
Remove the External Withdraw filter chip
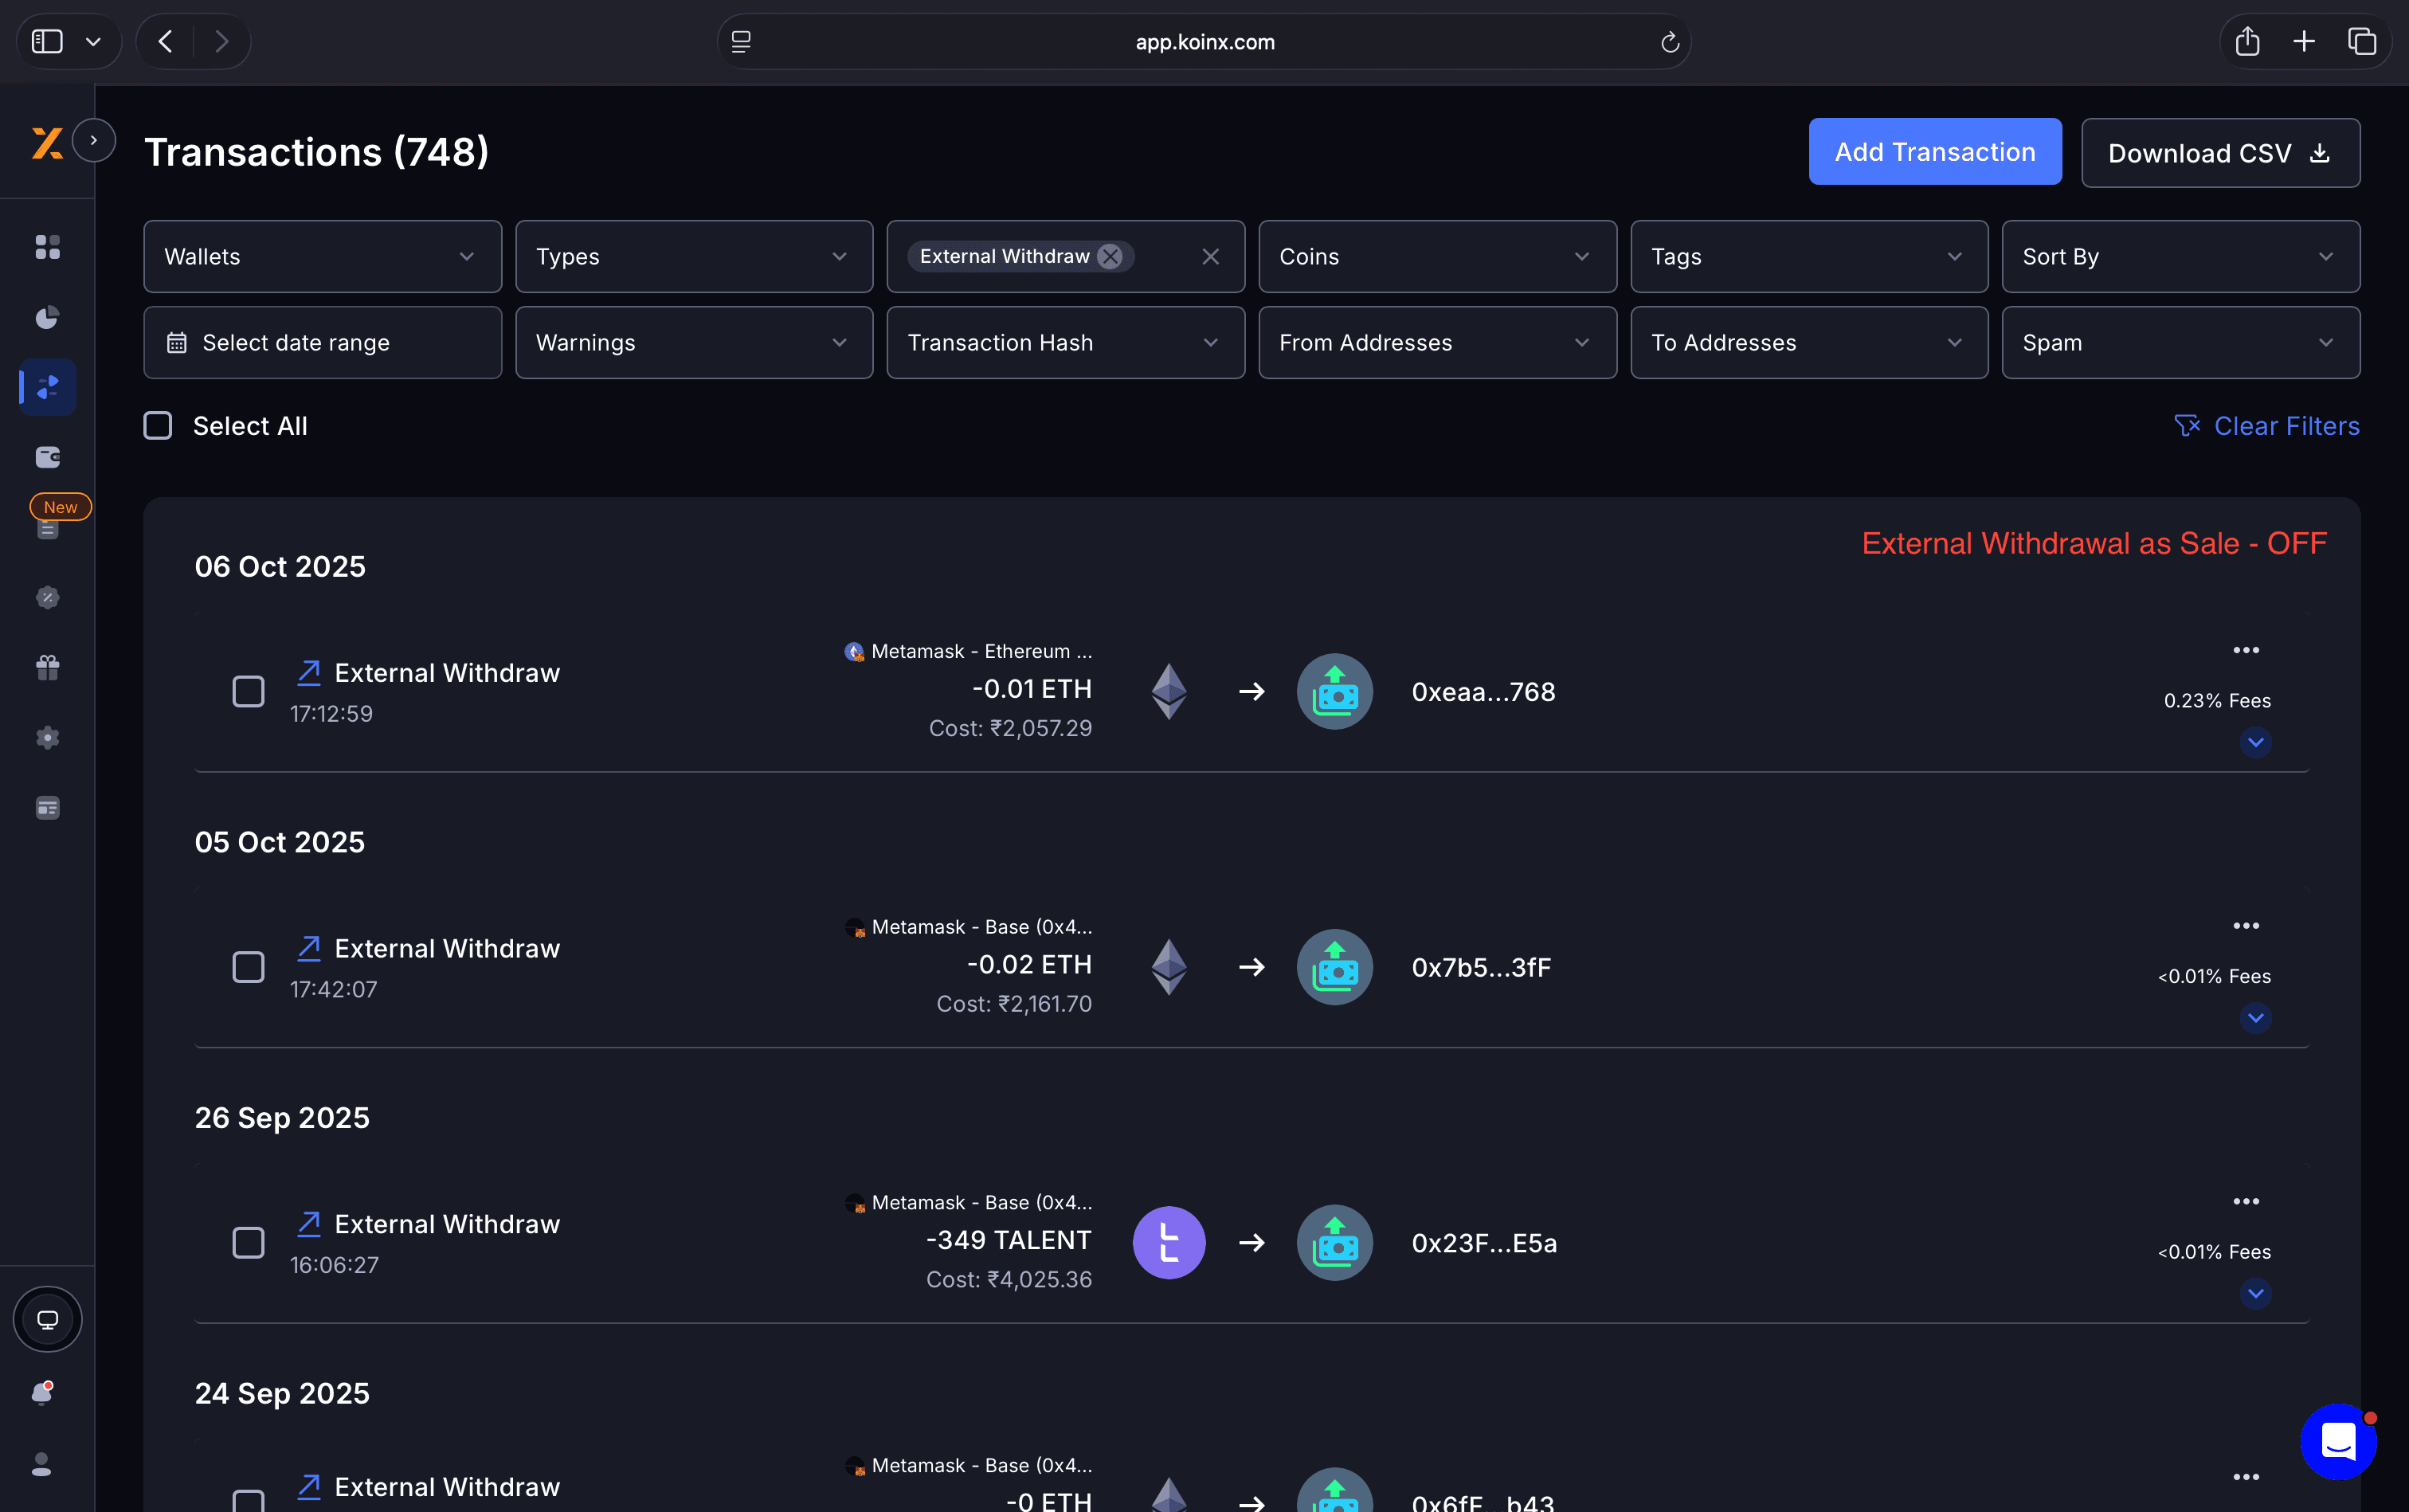click(1110, 257)
